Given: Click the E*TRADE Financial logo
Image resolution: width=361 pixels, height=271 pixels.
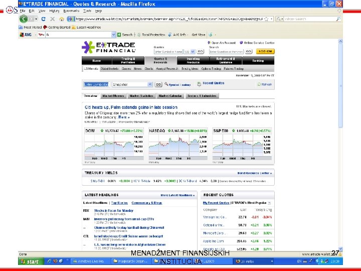Looking at the screenshot, I should [109, 47].
